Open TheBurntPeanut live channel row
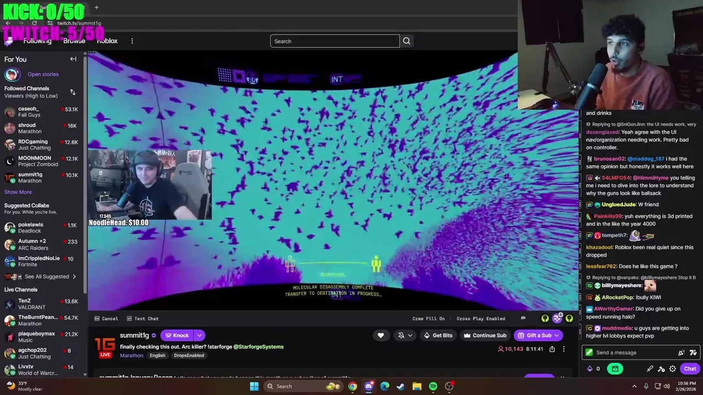 click(x=41, y=320)
